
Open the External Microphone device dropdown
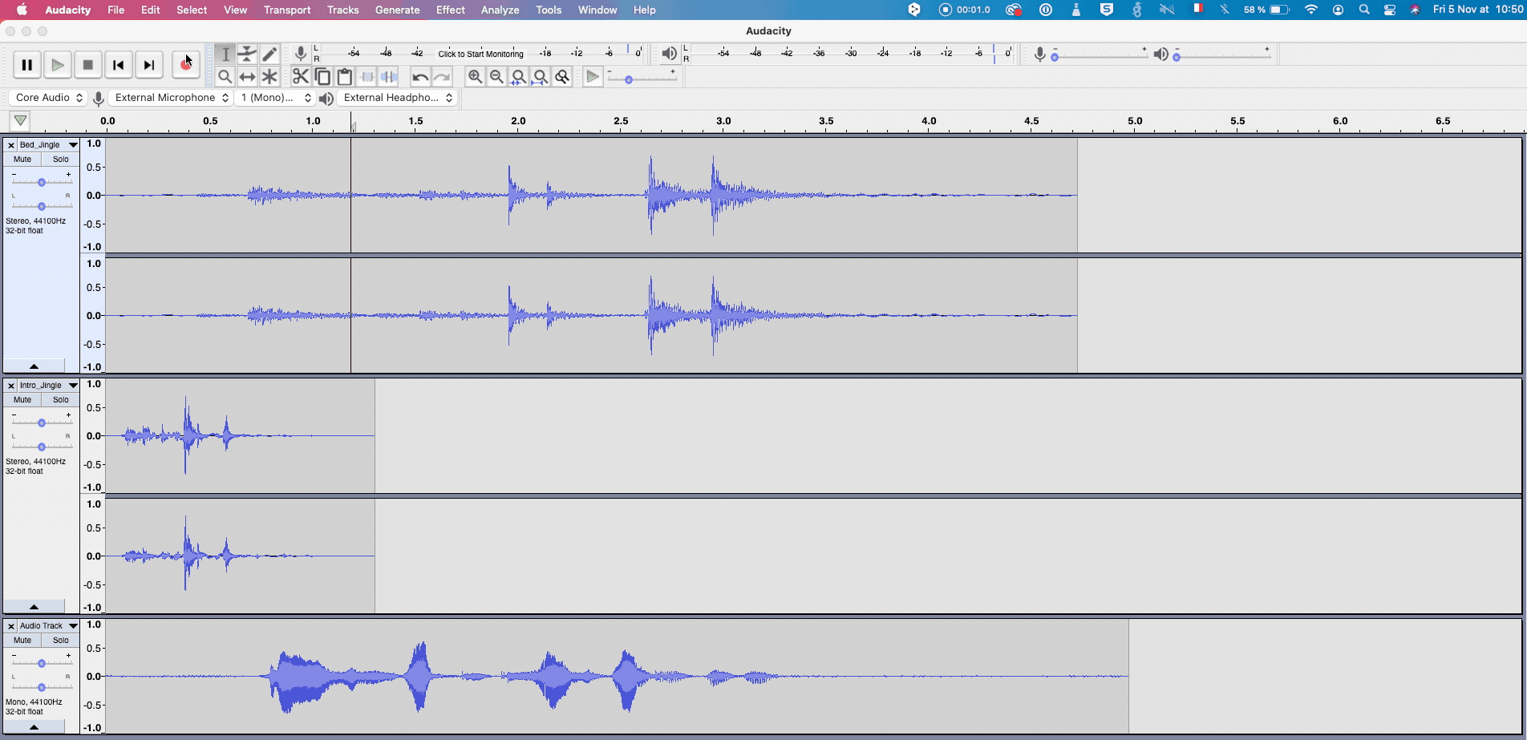[172, 98]
